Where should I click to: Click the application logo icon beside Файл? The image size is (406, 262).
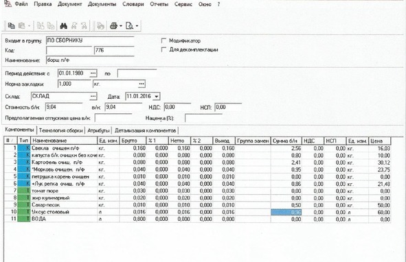pos(8,3)
